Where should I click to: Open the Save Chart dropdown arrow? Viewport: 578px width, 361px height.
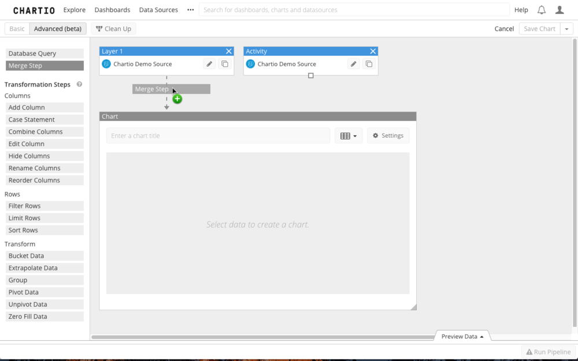coord(566,29)
